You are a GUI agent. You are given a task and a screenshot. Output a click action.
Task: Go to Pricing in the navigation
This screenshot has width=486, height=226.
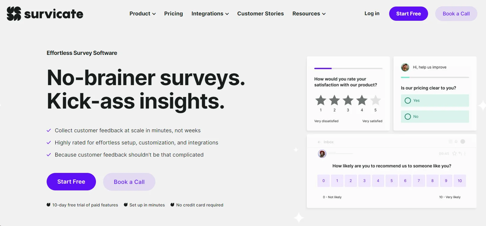(173, 14)
